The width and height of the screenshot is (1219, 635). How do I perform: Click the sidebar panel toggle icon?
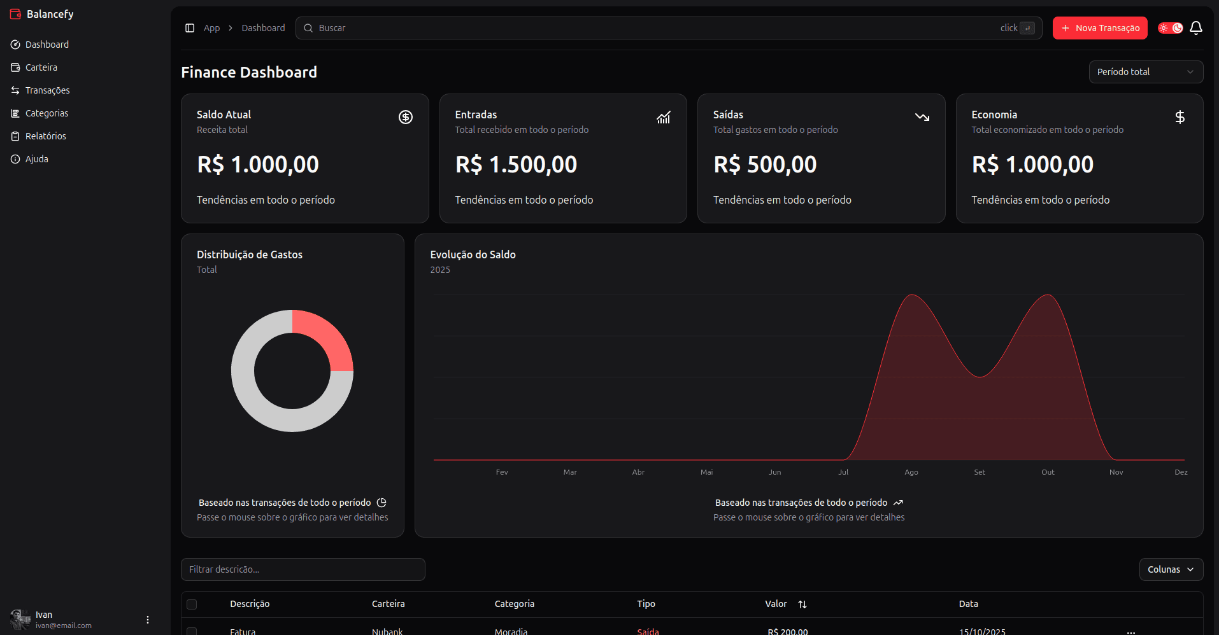(190, 28)
